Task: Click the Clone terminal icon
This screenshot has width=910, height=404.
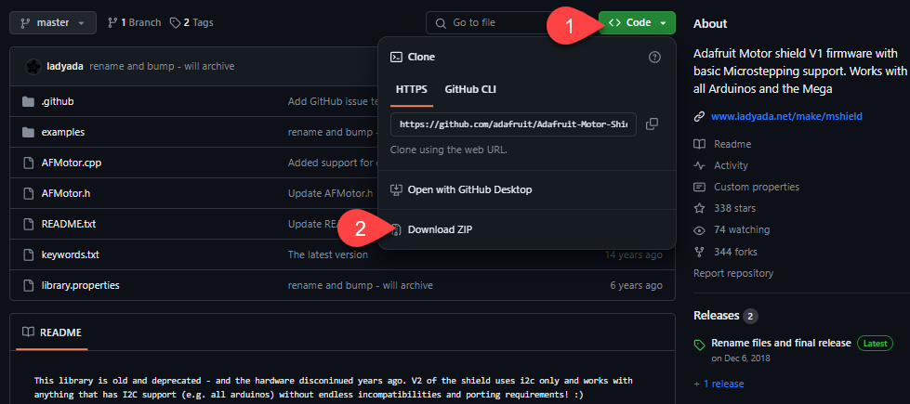Action: 396,57
